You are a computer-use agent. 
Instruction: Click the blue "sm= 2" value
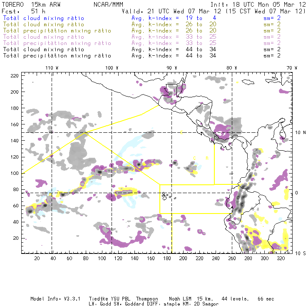[x=272, y=18]
